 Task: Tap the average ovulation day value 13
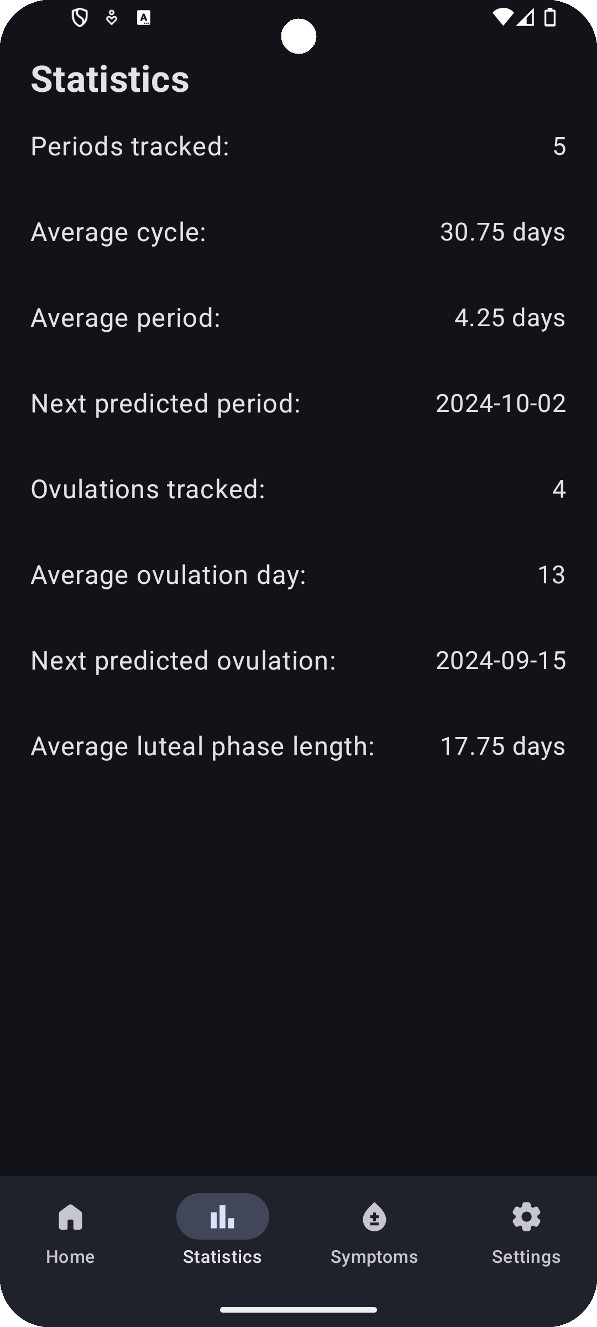[x=551, y=575]
